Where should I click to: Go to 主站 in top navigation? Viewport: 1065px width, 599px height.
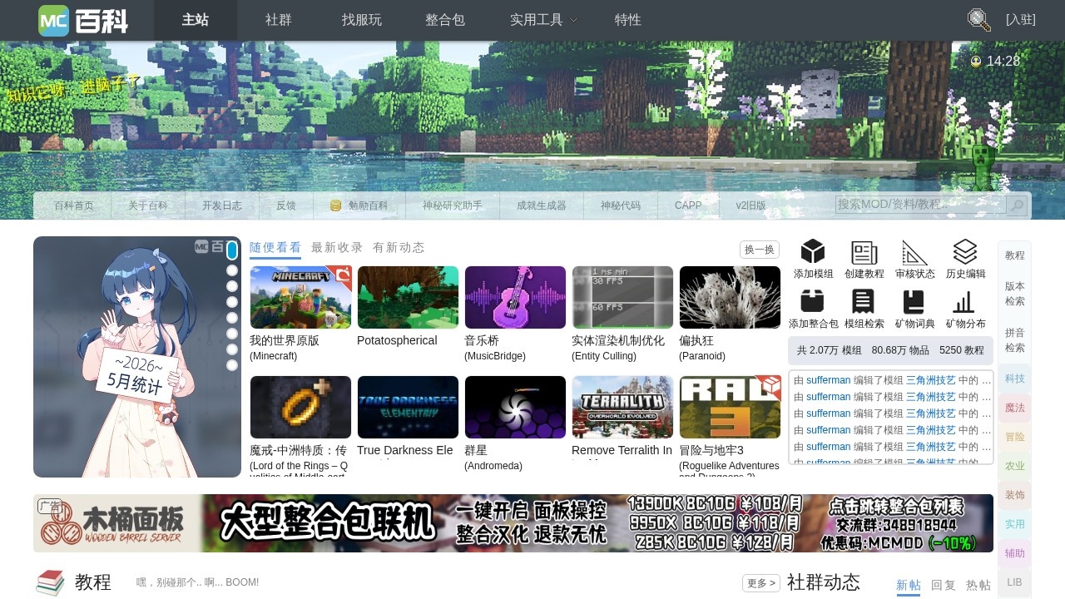(x=196, y=20)
